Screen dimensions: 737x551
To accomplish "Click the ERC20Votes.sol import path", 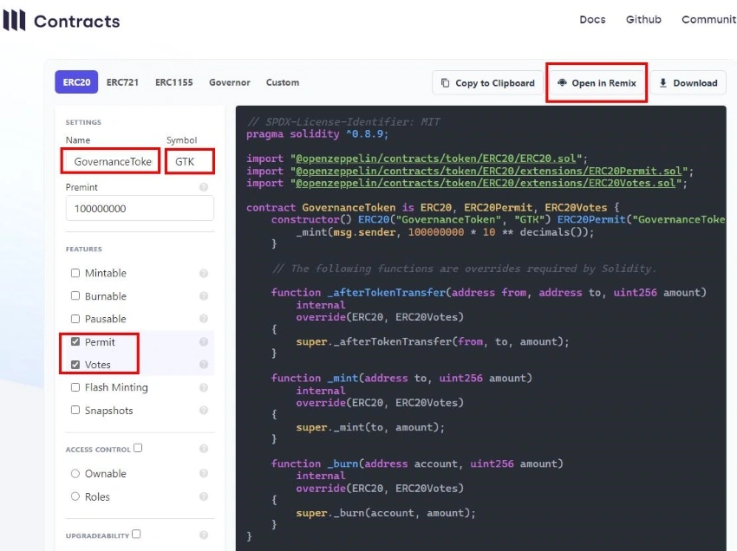I will point(486,183).
